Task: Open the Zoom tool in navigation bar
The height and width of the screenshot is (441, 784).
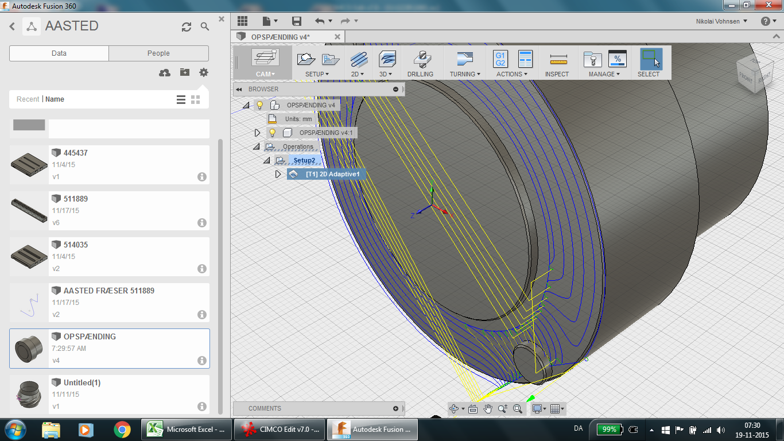Action: pyautogui.click(x=502, y=408)
